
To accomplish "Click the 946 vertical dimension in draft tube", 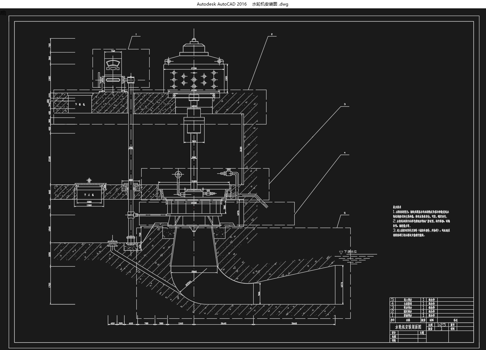I will pyautogui.click(x=258, y=294).
